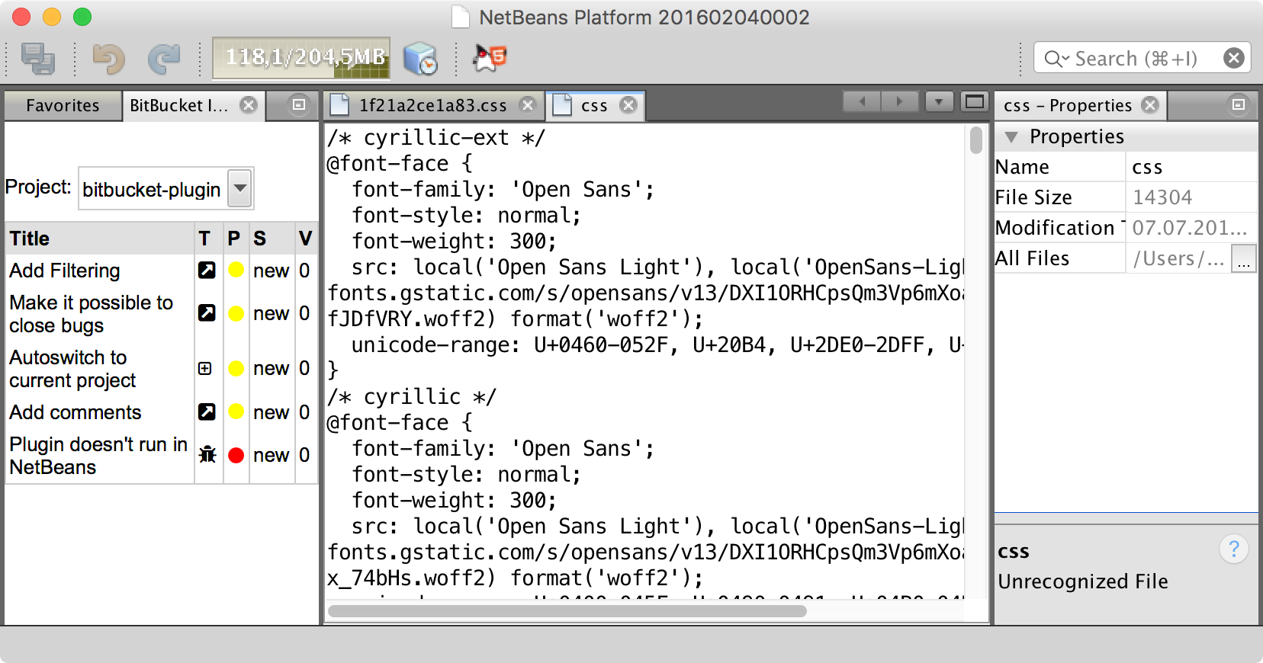Switch to the 1f21a2ce1a83.css tab

pyautogui.click(x=432, y=106)
